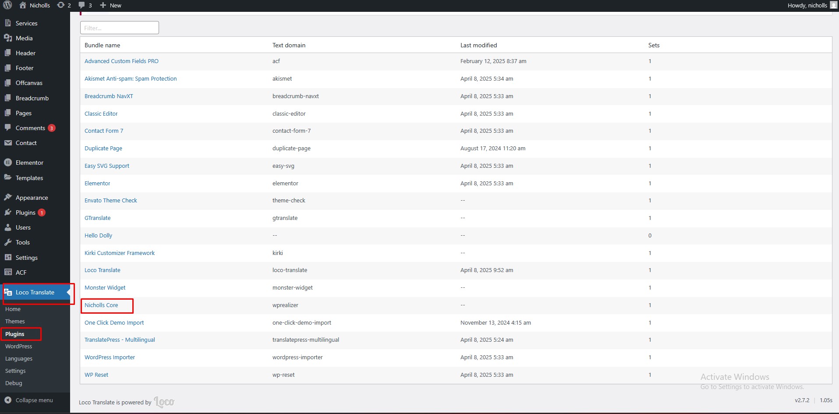Screen dimensions: 839x414
Task: Click the Comments sidebar icon
Action: (x=8, y=128)
